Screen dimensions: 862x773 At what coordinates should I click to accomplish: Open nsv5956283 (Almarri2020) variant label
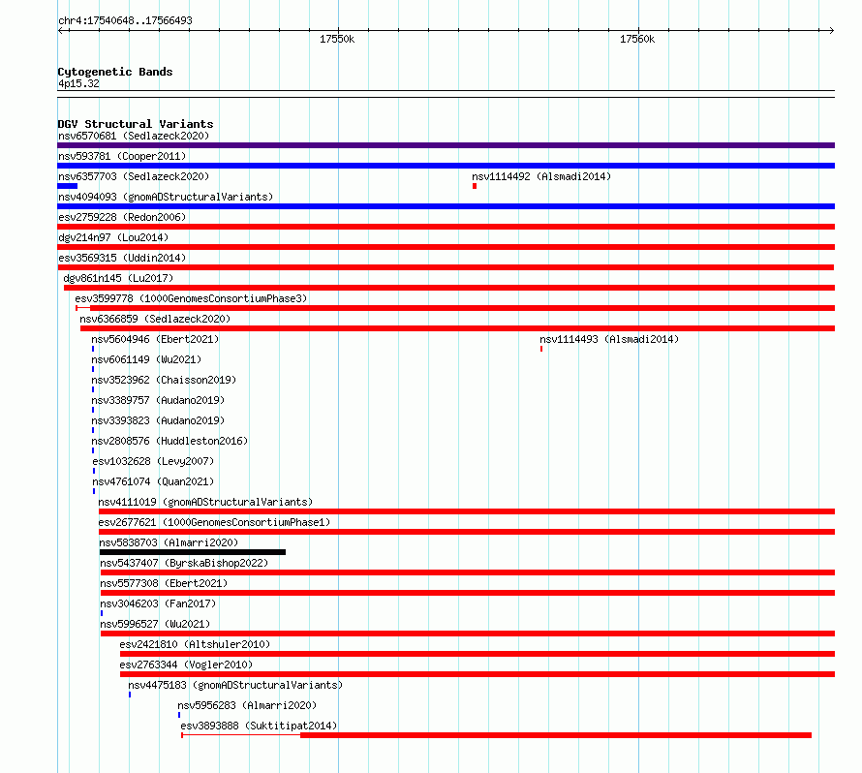pyautogui.click(x=247, y=705)
